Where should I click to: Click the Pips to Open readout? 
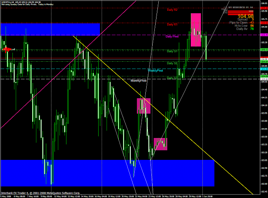point(241,23)
